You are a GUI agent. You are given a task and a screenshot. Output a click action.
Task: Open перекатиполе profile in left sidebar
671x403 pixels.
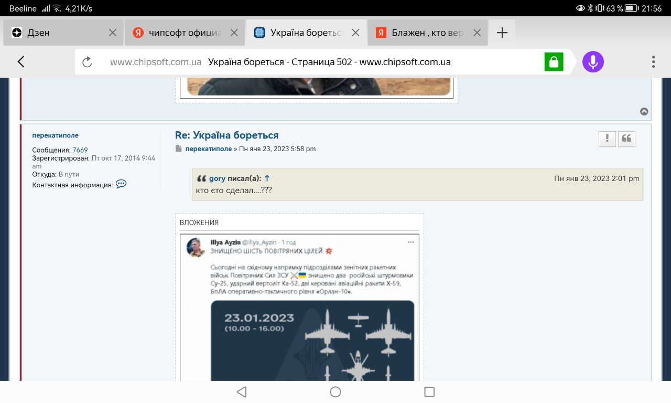(x=55, y=135)
